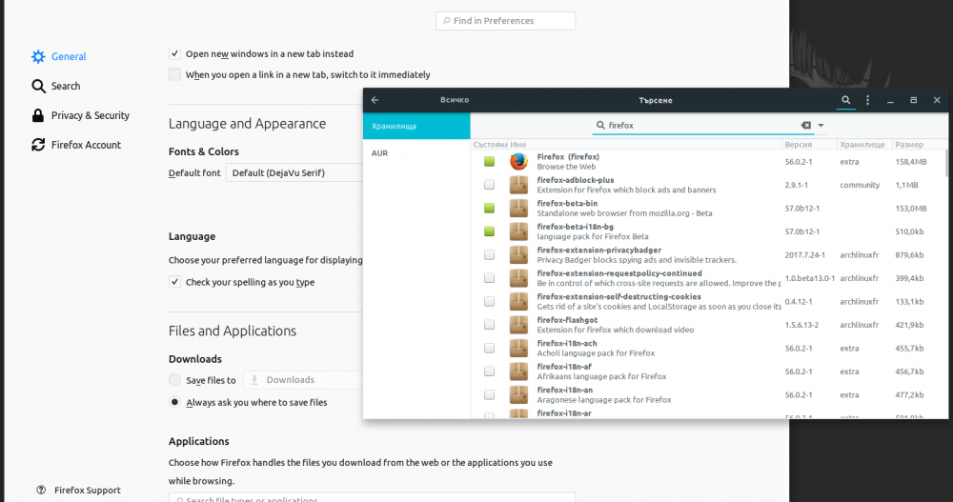The width and height of the screenshot is (953, 502).
Task: Open the Default font dropdown
Action: [294, 172]
